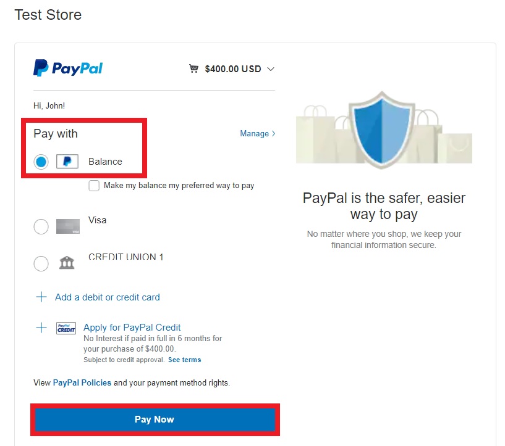The width and height of the screenshot is (505, 446).
Task: Click the CREDIT UNION 1 label
Action: pos(126,257)
